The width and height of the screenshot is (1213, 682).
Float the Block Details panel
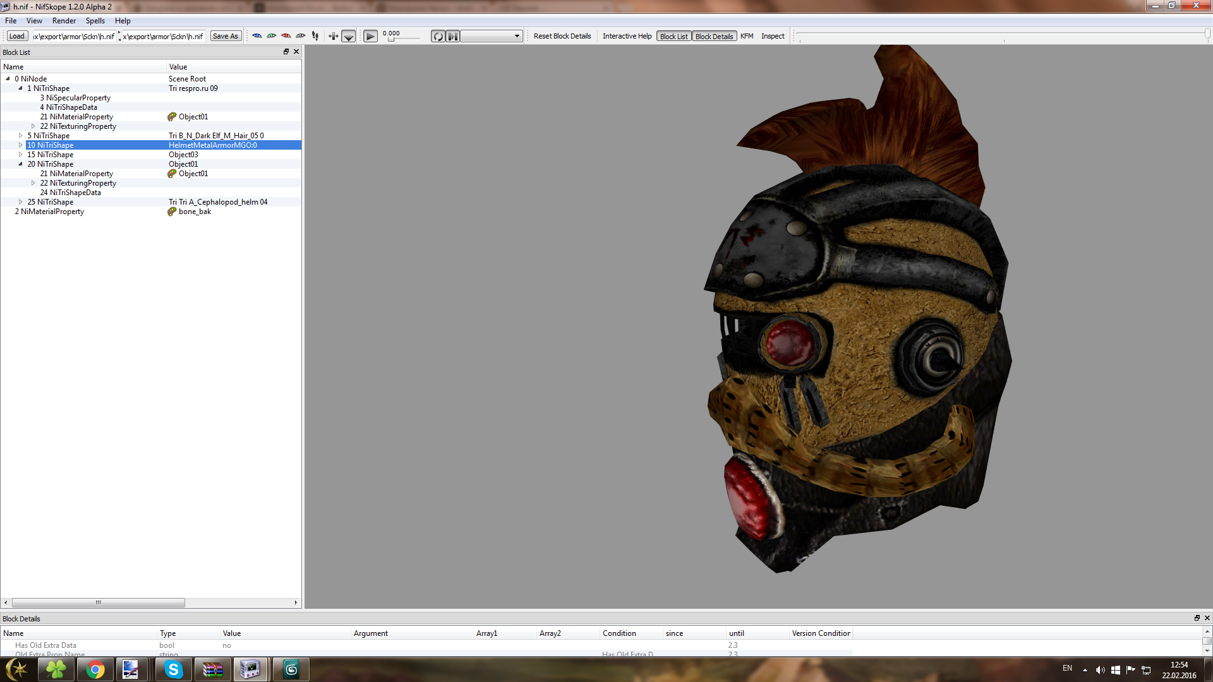pos(1197,618)
